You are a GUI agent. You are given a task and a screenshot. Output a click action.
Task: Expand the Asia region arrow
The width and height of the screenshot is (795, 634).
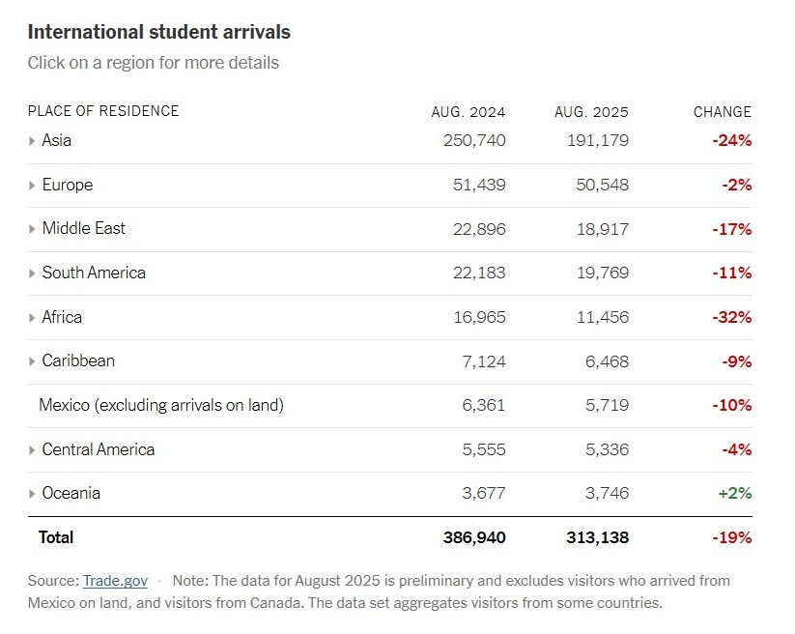pyautogui.click(x=32, y=141)
